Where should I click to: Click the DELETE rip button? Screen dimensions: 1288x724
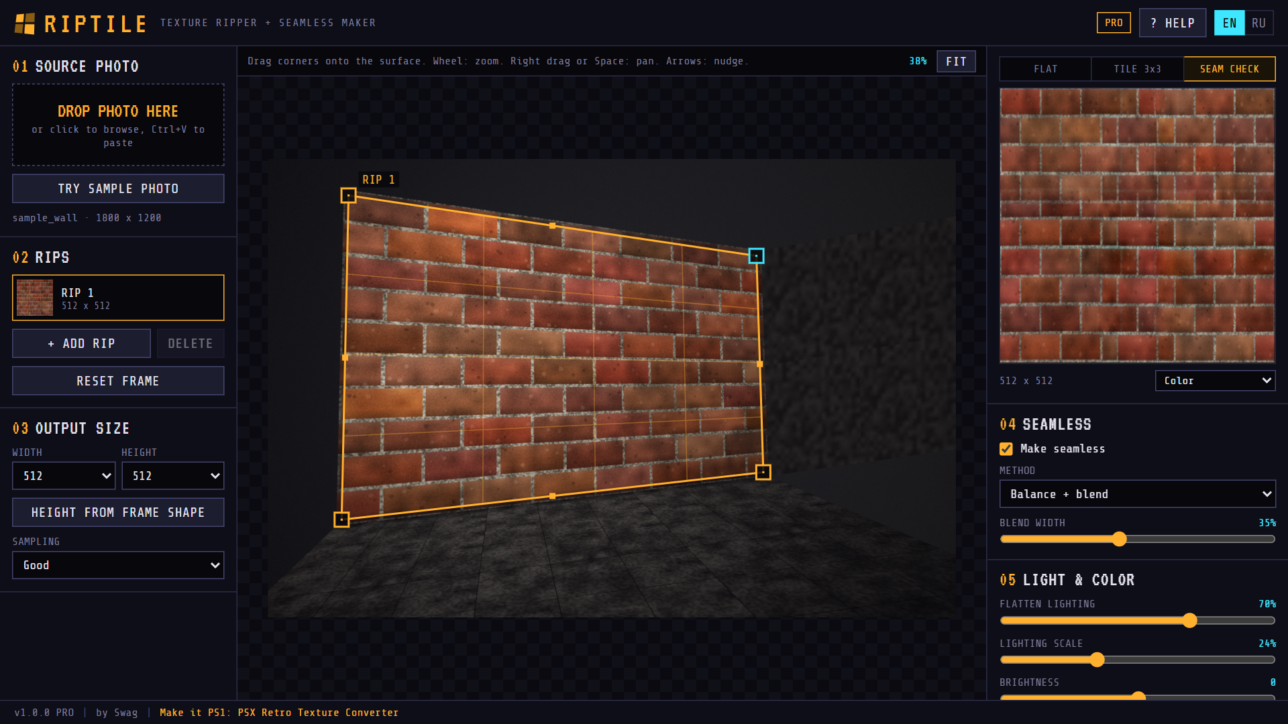click(x=191, y=343)
